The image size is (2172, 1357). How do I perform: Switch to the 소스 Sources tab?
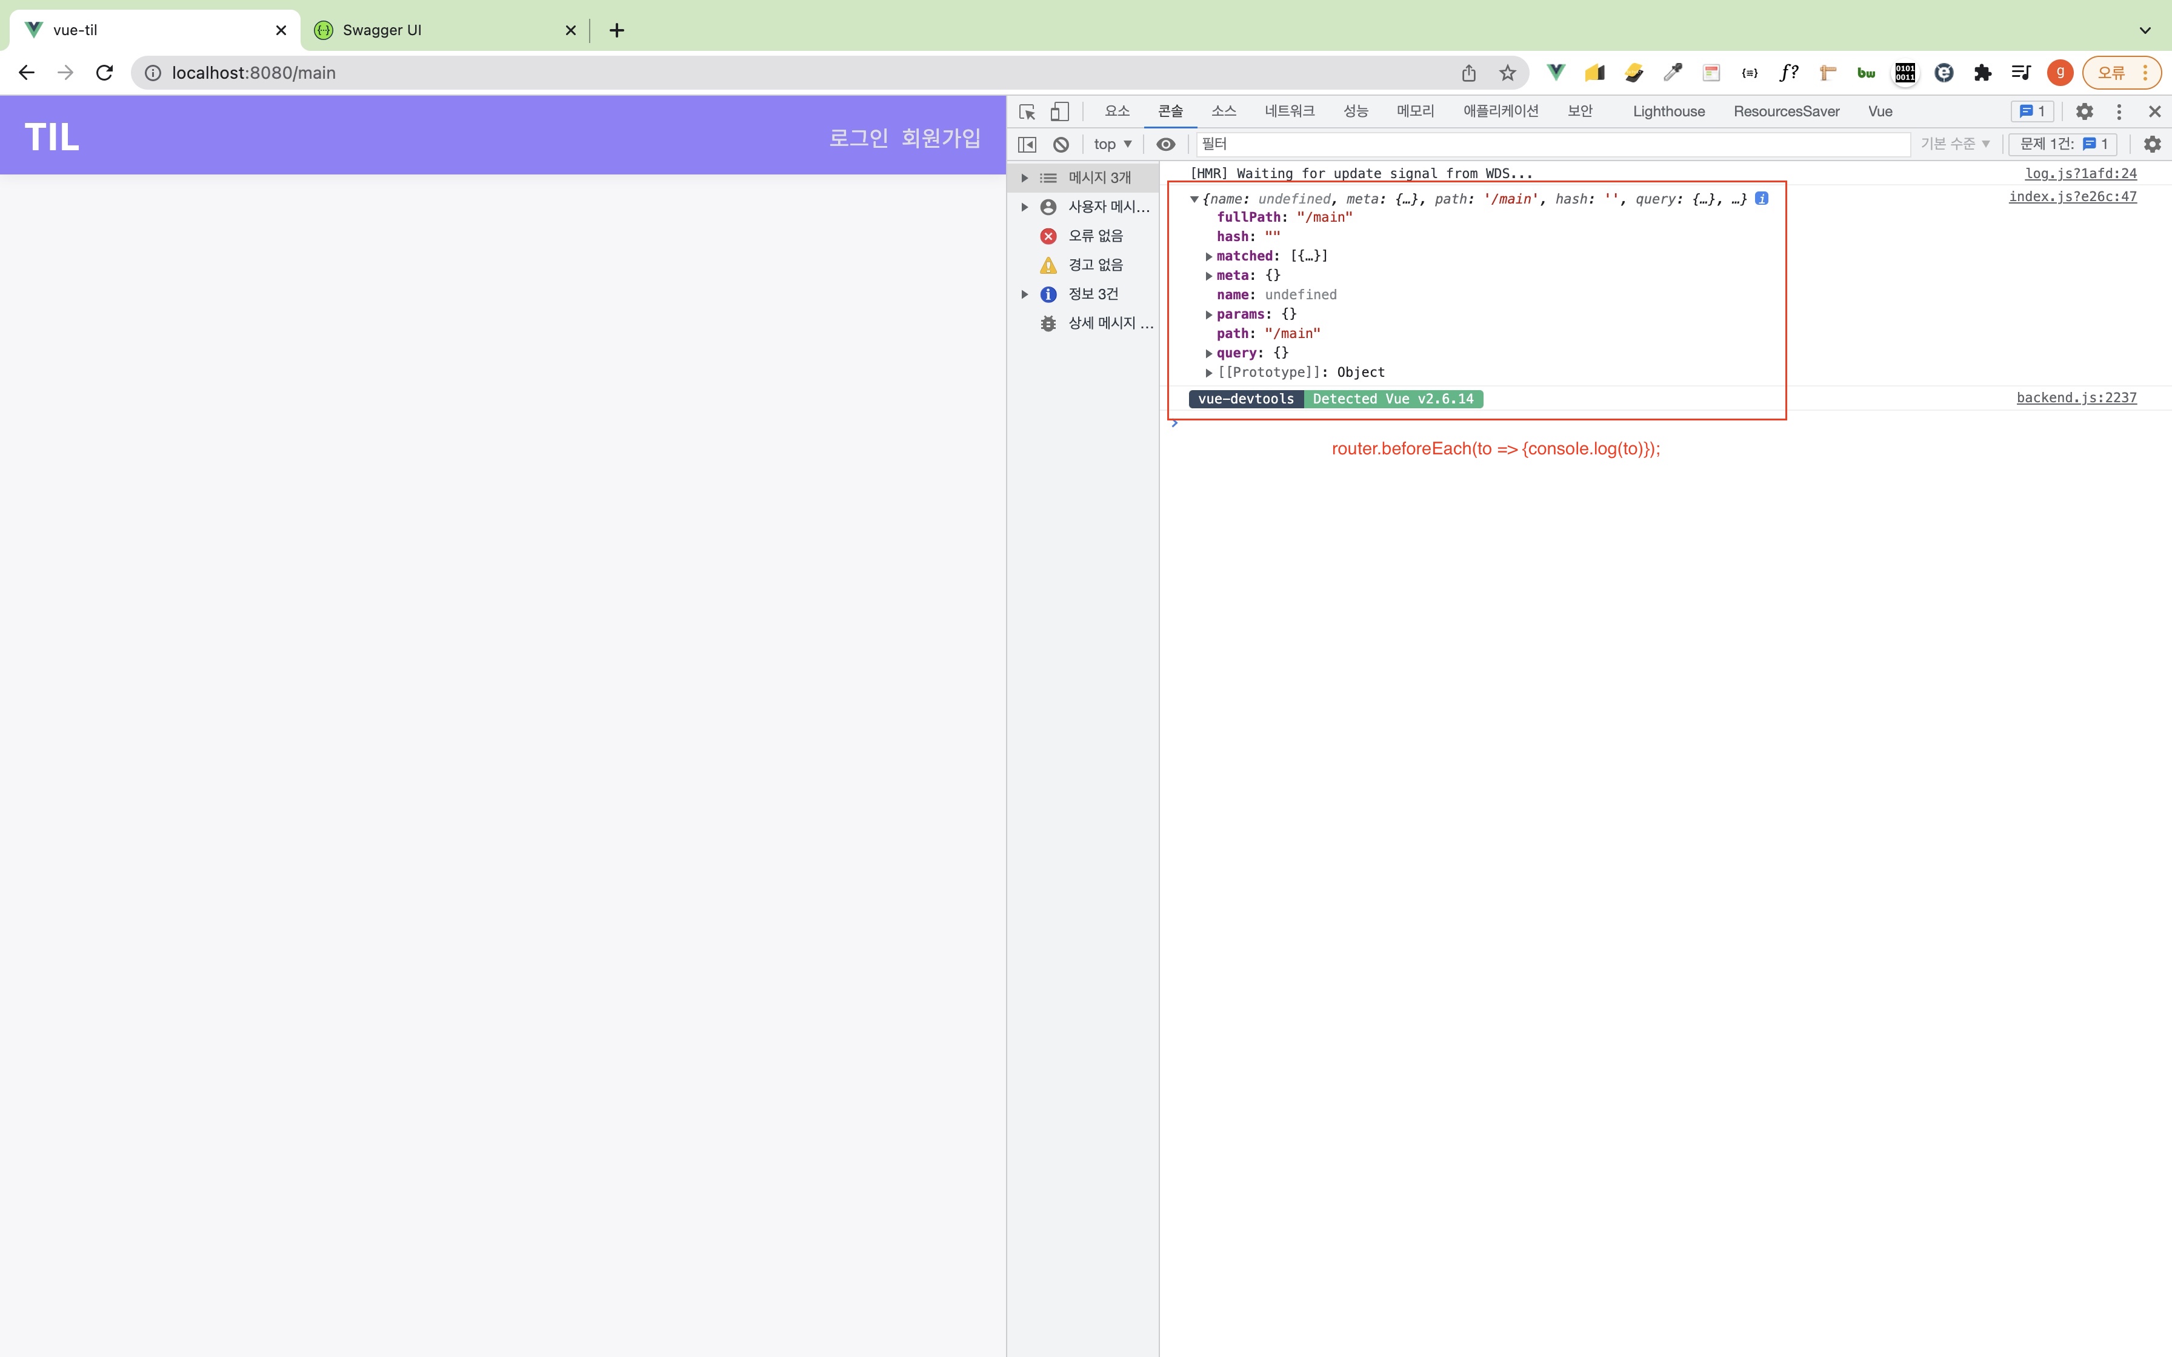coord(1224,111)
